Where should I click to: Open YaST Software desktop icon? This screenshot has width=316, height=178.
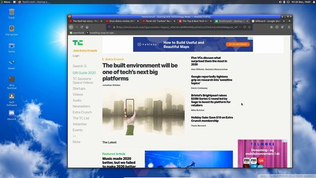tap(11, 99)
